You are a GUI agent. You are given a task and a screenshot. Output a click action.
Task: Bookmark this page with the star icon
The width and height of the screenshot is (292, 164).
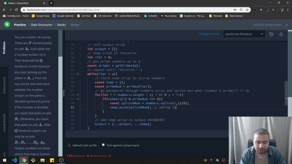click(247, 10)
